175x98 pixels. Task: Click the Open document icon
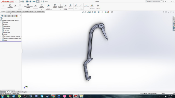pos(23,1)
